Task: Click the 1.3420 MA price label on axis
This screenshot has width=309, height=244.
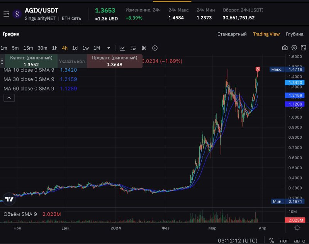Action: coord(295,82)
